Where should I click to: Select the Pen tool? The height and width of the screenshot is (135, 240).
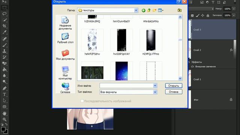point(4,88)
